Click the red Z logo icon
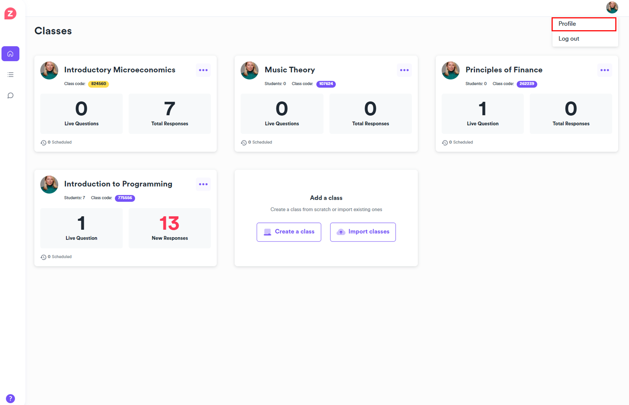The image size is (629, 405). point(10,14)
